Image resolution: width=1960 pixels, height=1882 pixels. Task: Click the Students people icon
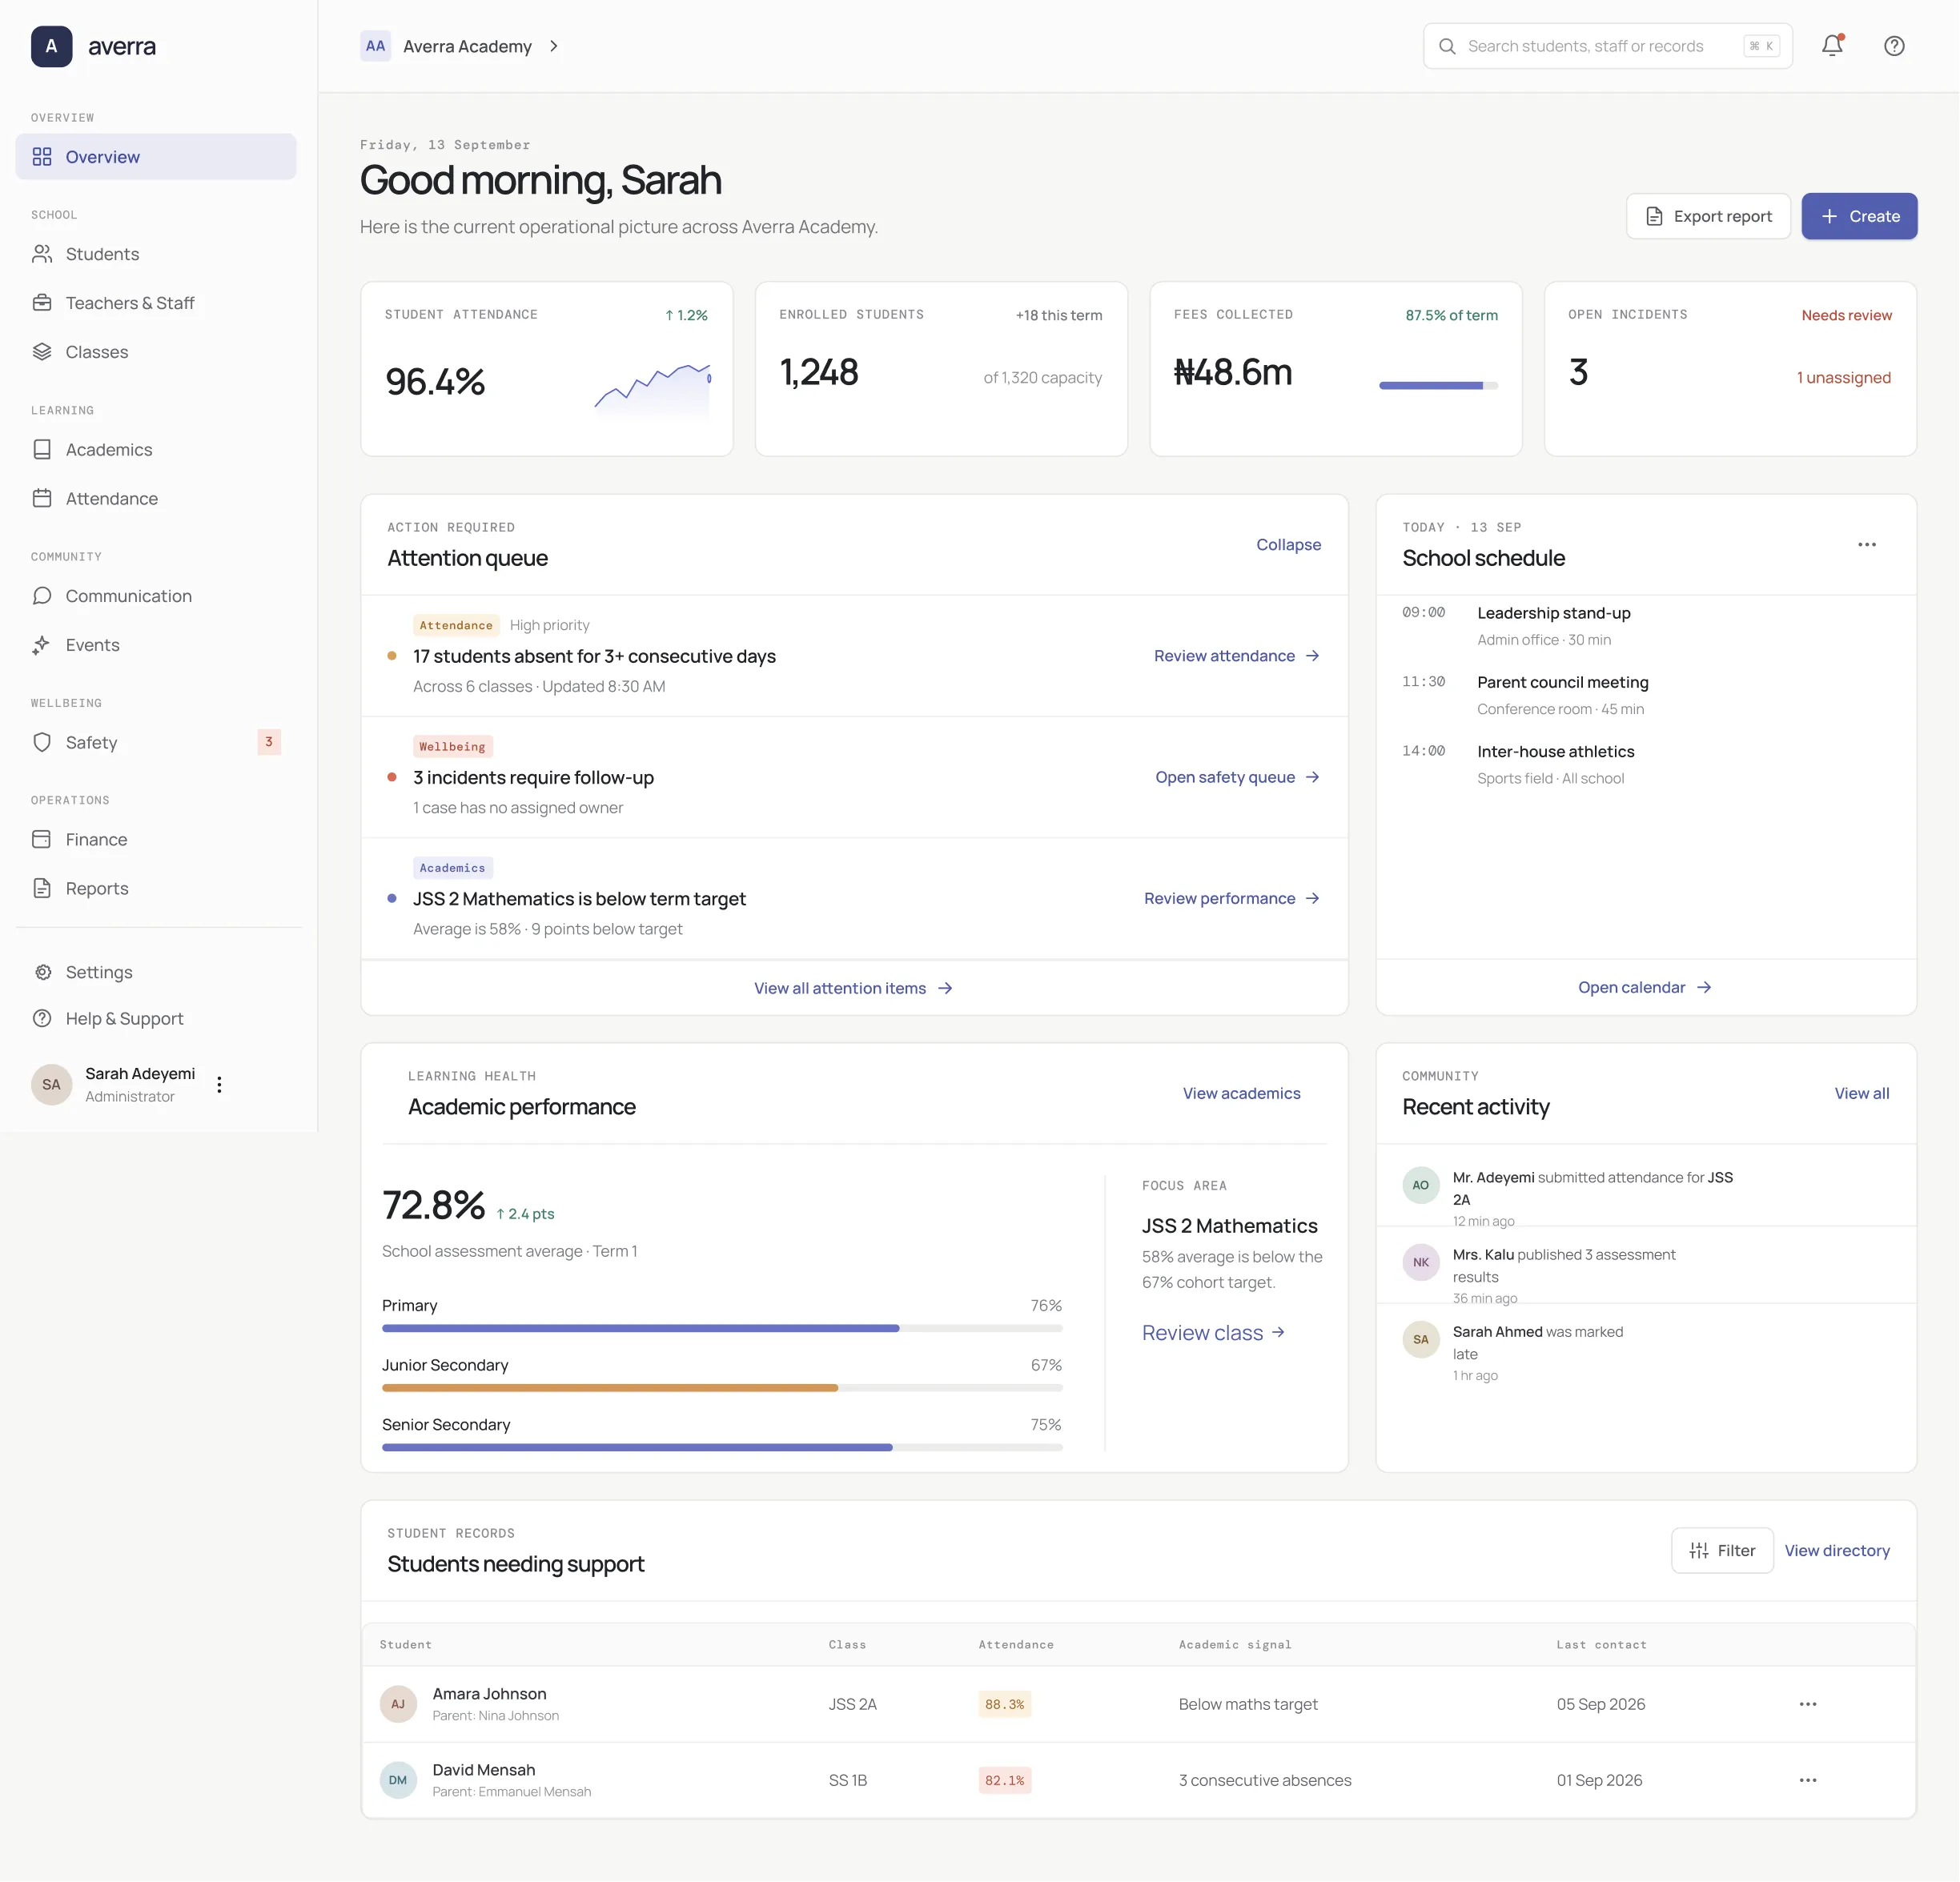click(x=42, y=254)
